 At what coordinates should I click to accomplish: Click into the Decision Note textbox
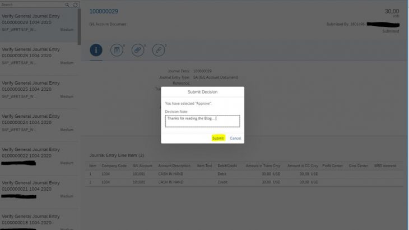(202, 121)
